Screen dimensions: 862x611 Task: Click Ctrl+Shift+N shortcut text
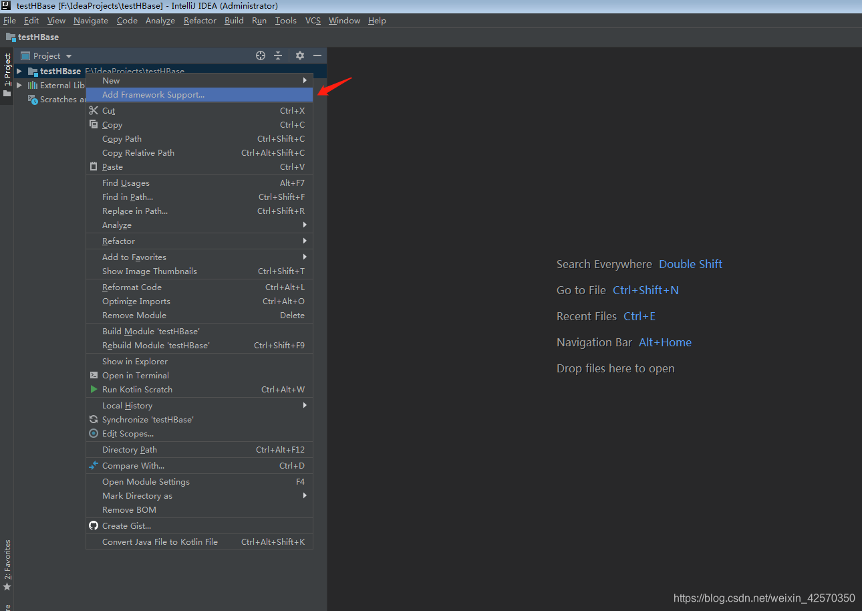tap(645, 290)
